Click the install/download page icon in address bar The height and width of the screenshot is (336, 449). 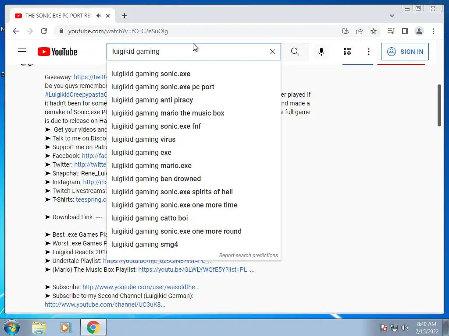[x=346, y=31]
